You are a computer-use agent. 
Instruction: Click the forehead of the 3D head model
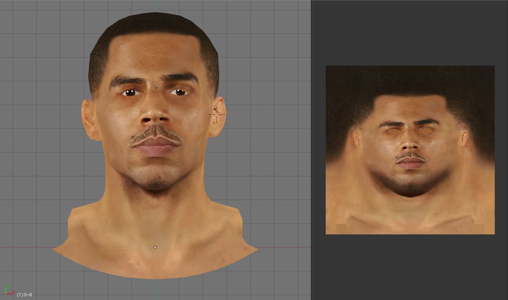click(155, 54)
